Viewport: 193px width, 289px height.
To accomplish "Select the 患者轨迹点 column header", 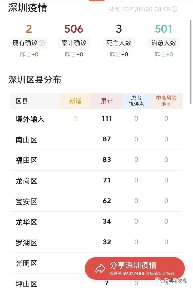I will (x=136, y=101).
